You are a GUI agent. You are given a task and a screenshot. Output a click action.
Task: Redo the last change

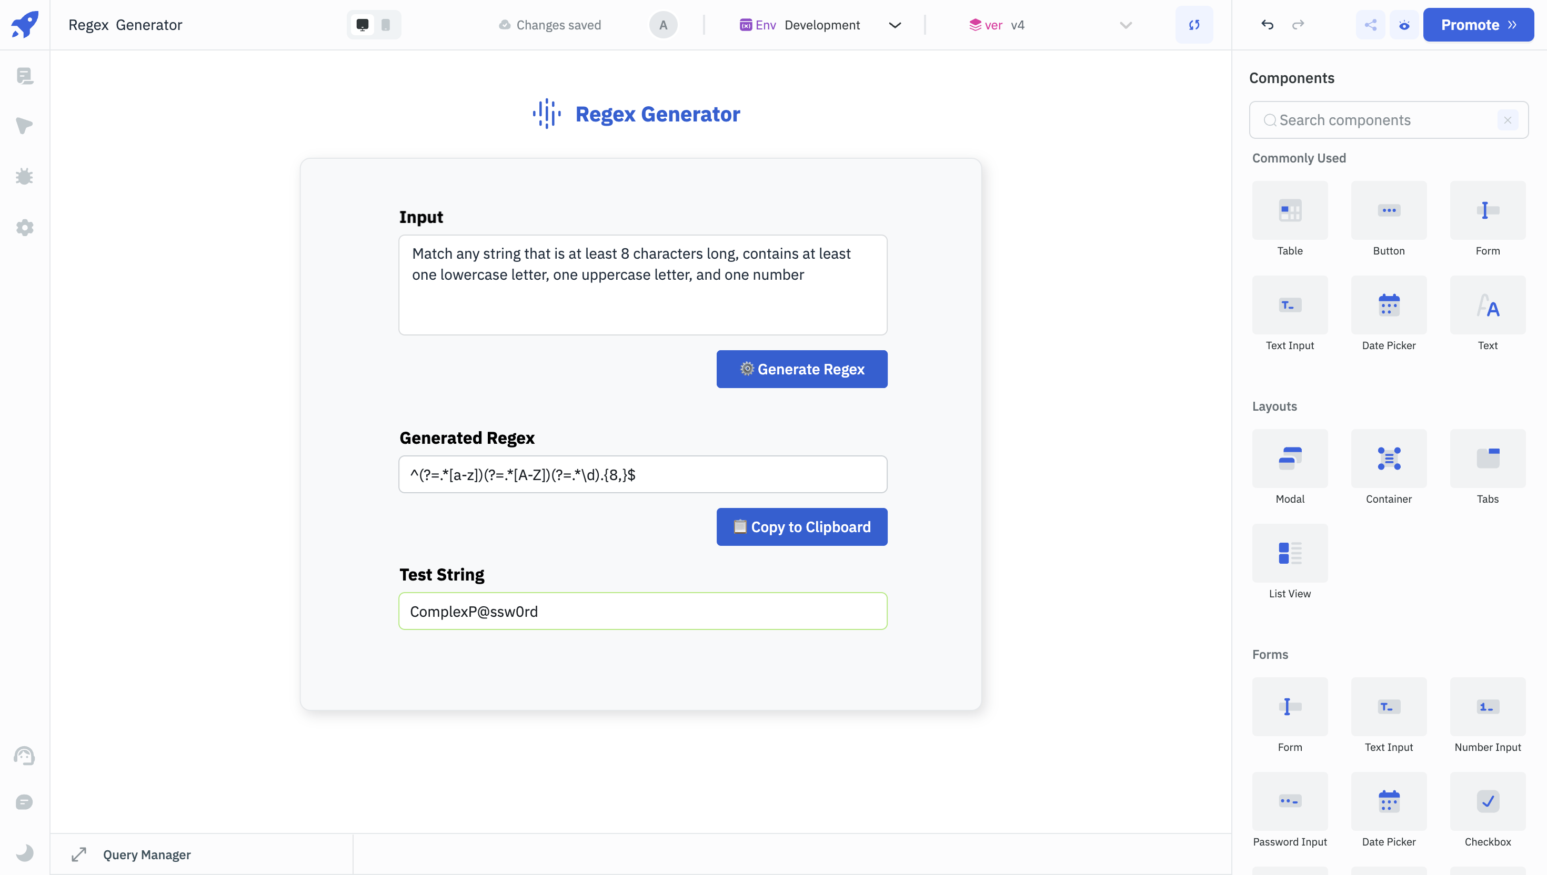[x=1298, y=25]
